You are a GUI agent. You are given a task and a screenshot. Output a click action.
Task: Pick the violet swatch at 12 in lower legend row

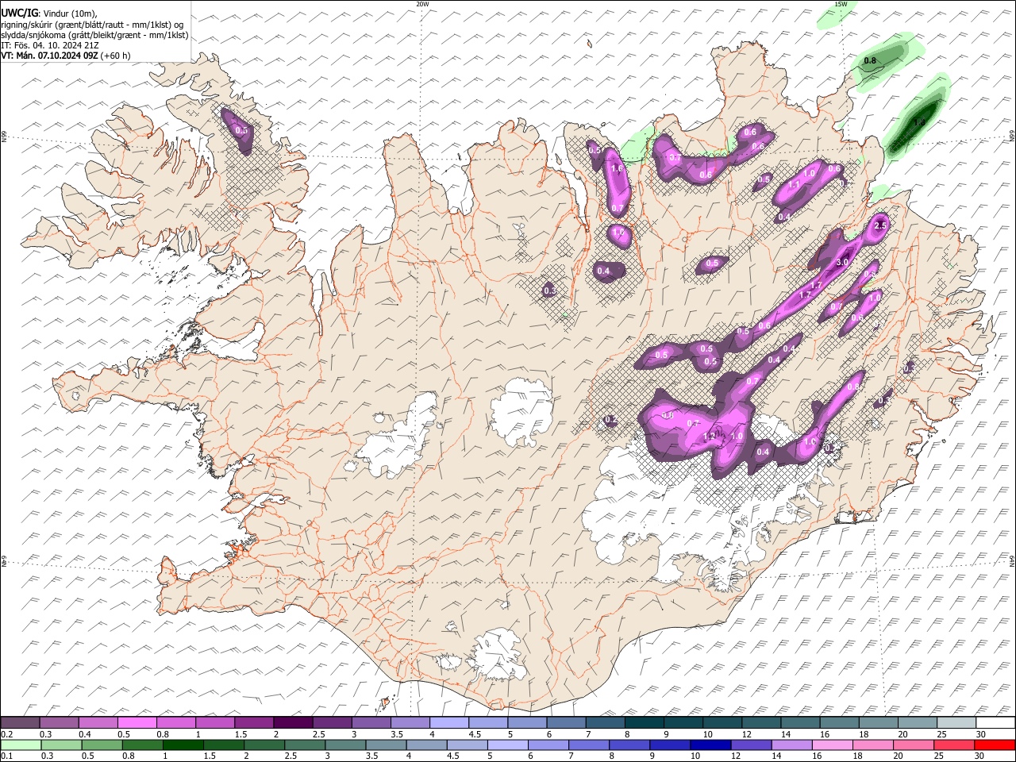[x=752, y=745]
